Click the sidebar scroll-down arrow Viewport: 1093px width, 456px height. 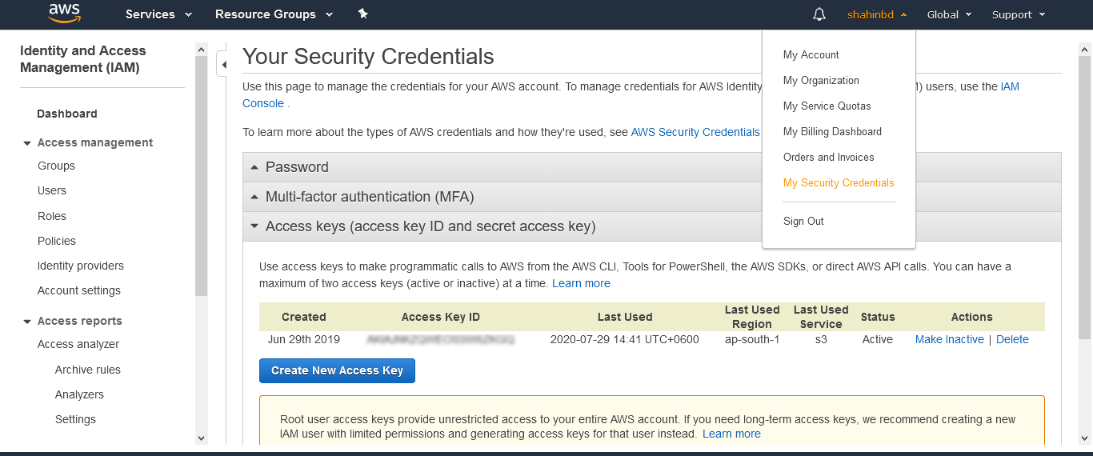click(x=201, y=438)
